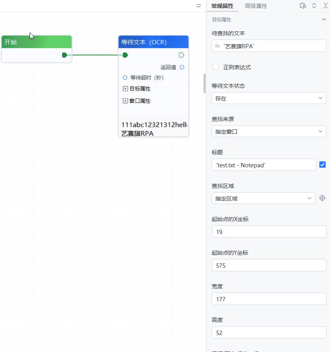Click the 返回值 output pin circle
Viewport: 330px width, 352px height.
[182, 67]
